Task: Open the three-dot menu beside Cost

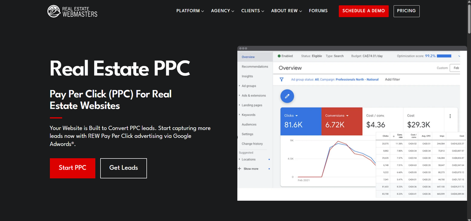Action: (450, 116)
